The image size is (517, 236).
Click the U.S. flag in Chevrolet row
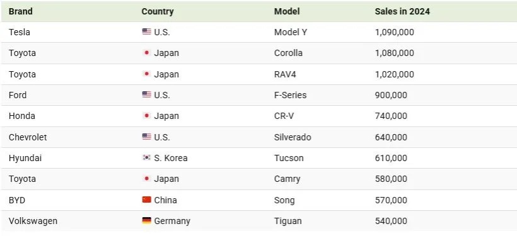point(147,137)
